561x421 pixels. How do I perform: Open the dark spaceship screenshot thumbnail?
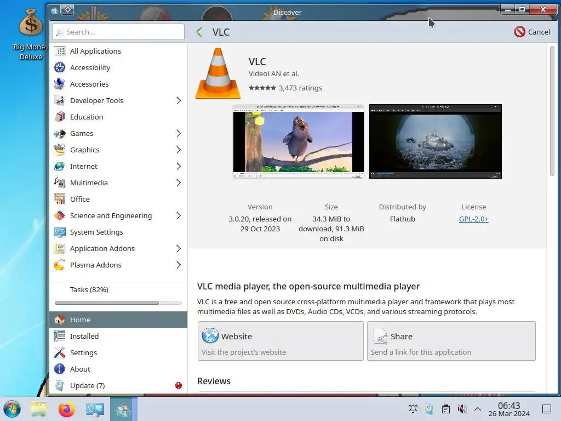coord(436,141)
